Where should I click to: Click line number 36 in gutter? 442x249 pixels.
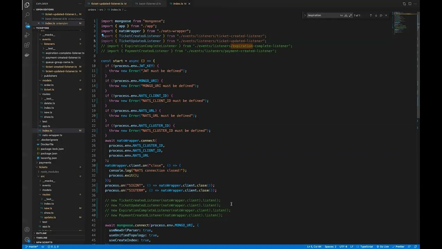pyautogui.click(x=94, y=195)
